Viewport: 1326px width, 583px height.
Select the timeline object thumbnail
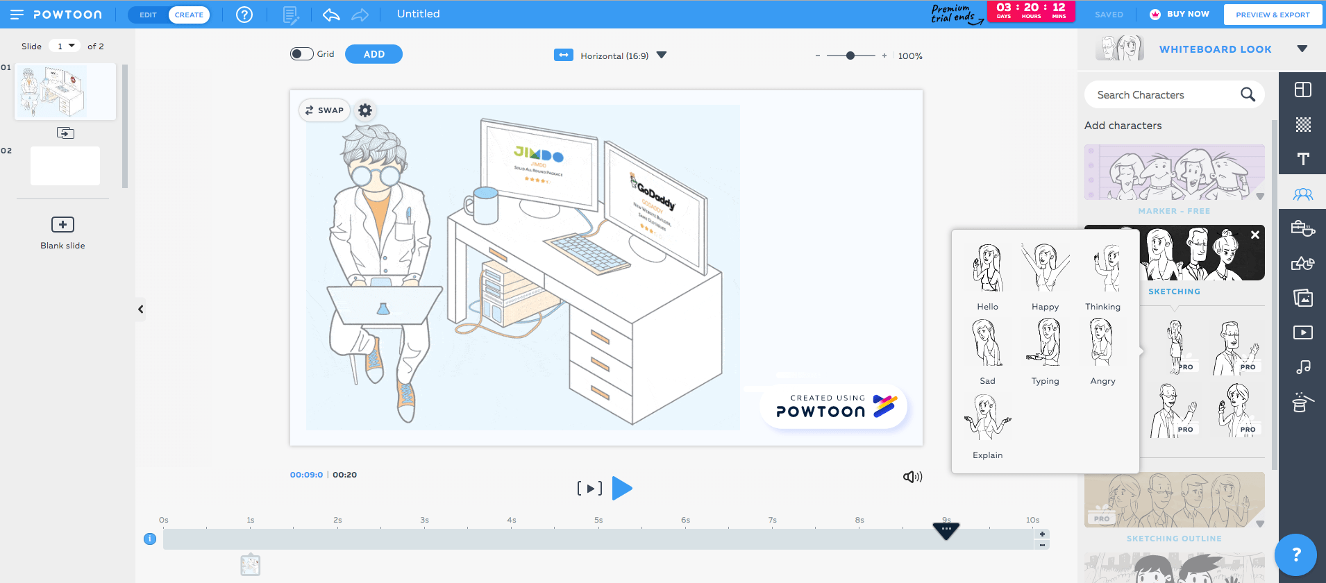(250, 565)
